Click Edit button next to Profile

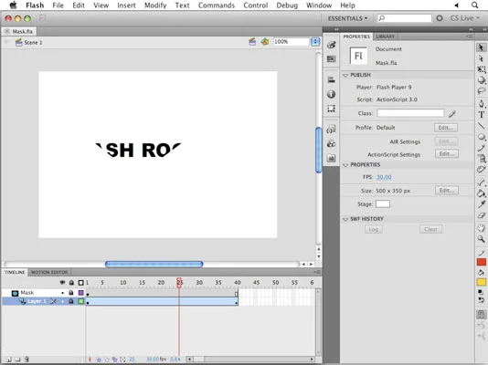point(446,128)
